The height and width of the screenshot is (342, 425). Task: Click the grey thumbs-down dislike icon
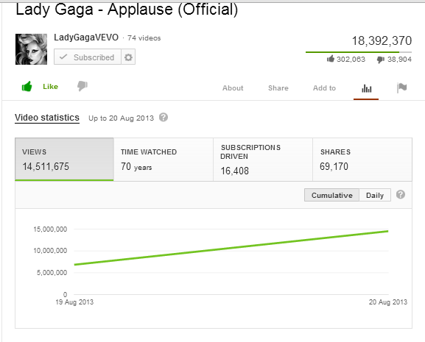(82, 86)
